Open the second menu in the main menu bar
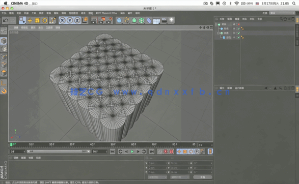Image resolution: width=299 pixels, height=184 pixels. pyautogui.click(x=11, y=13)
